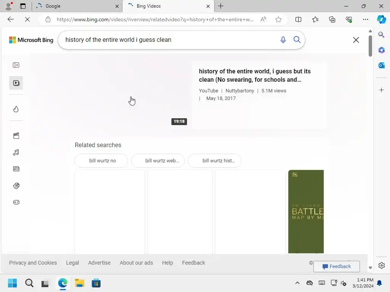Click the Nuttybartony channel name
Viewport: 390px width, 292px height.
point(240,91)
